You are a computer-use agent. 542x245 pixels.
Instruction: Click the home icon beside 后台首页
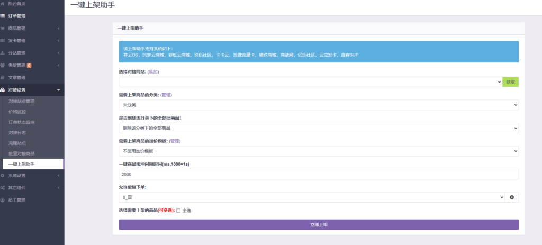3,4
